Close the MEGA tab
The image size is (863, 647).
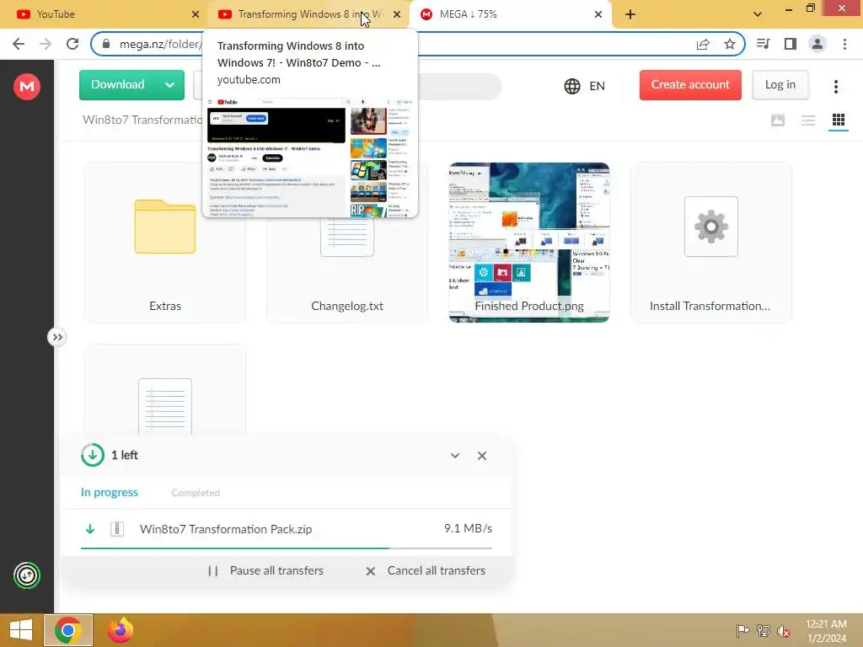(x=598, y=14)
